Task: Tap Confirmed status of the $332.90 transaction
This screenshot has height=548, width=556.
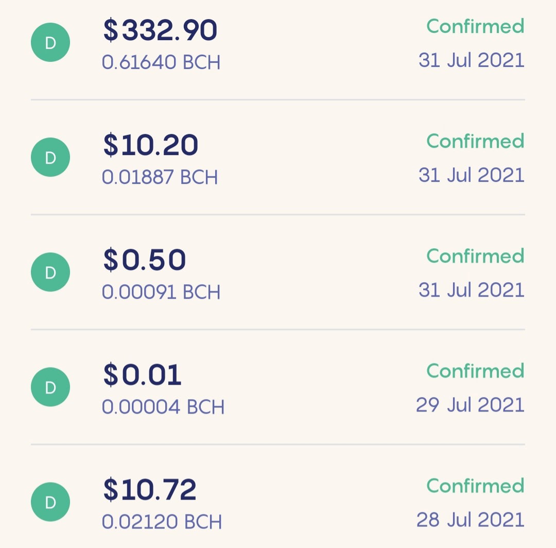Action: click(475, 26)
